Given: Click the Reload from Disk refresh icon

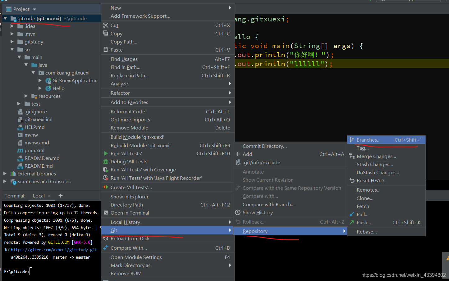Looking at the screenshot, I should pyautogui.click(x=106, y=238).
